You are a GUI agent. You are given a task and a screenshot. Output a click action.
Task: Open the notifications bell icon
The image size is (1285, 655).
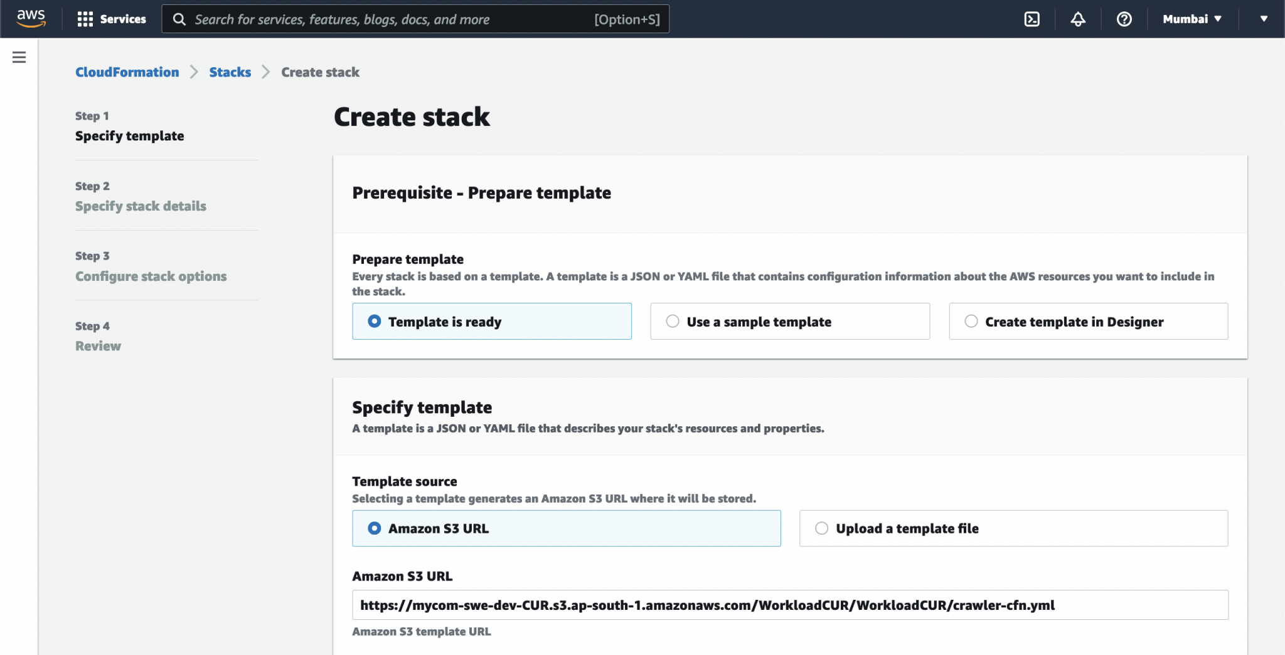click(1078, 19)
